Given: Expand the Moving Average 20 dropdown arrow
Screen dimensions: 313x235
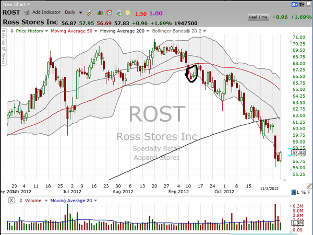Looking at the screenshot, I should [x=95, y=201].
